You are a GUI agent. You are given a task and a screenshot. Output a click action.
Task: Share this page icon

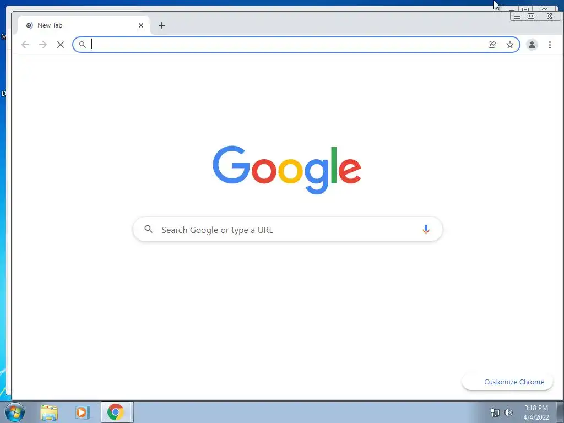pos(492,45)
